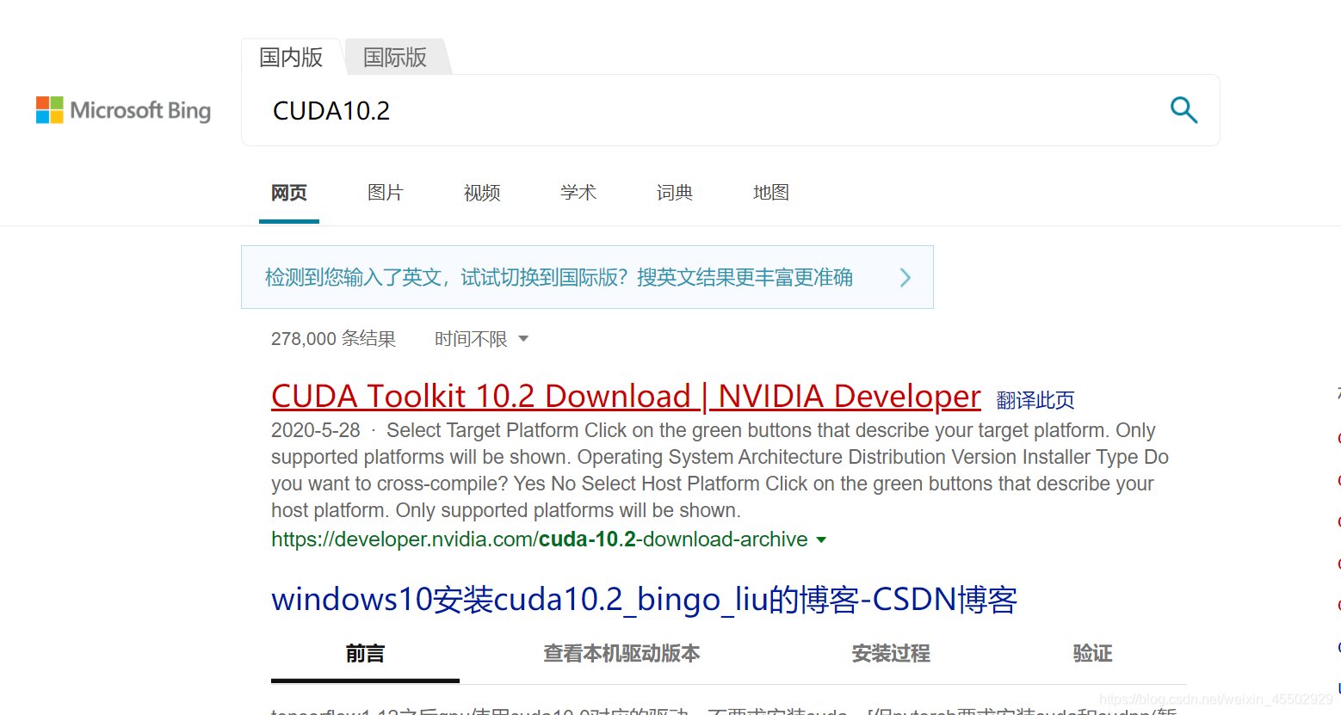Expand the arrow beside developer.nvidia.com URL
Viewport: 1341px width, 715px height.
821,540
